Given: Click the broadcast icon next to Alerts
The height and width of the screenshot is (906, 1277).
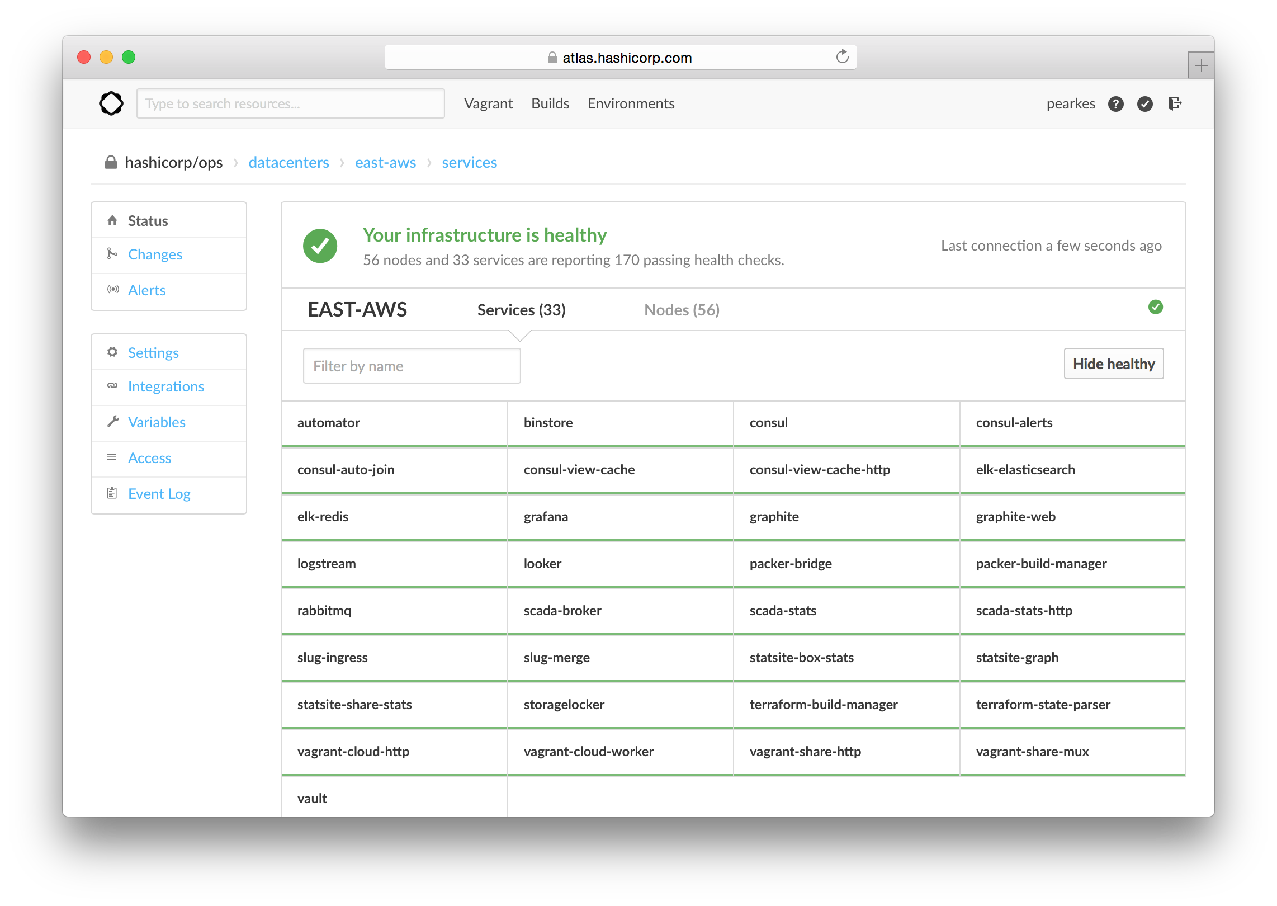Looking at the screenshot, I should pyautogui.click(x=113, y=289).
